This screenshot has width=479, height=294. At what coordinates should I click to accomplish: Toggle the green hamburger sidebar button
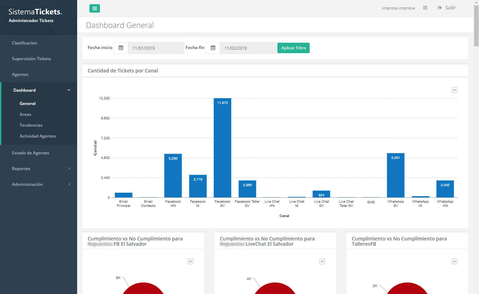pyautogui.click(x=95, y=8)
